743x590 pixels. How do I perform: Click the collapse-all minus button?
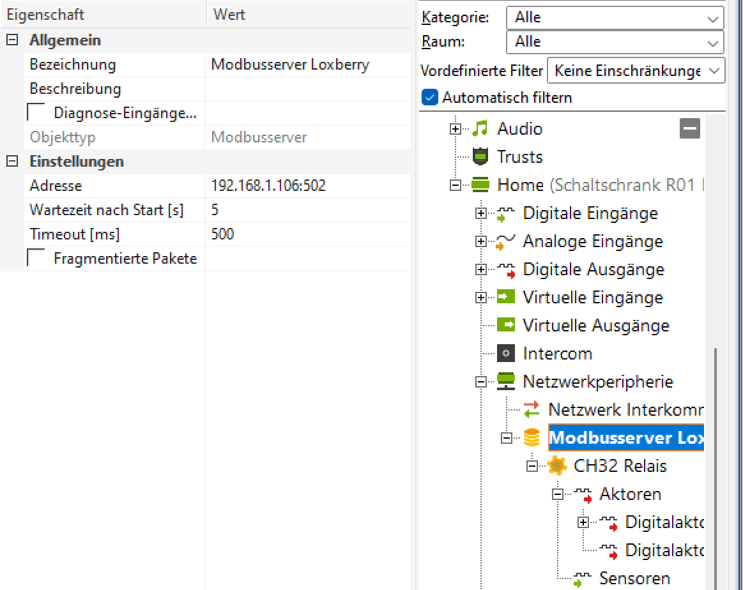[x=690, y=129]
